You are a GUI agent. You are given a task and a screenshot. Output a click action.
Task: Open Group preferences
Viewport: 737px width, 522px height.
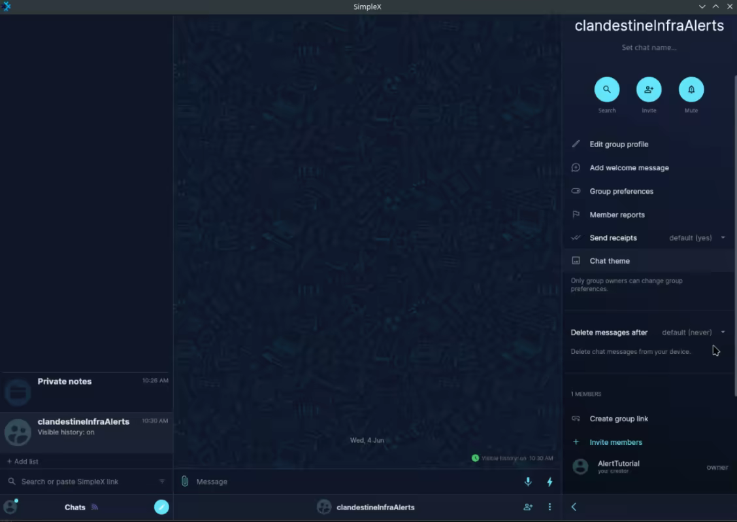pos(621,191)
